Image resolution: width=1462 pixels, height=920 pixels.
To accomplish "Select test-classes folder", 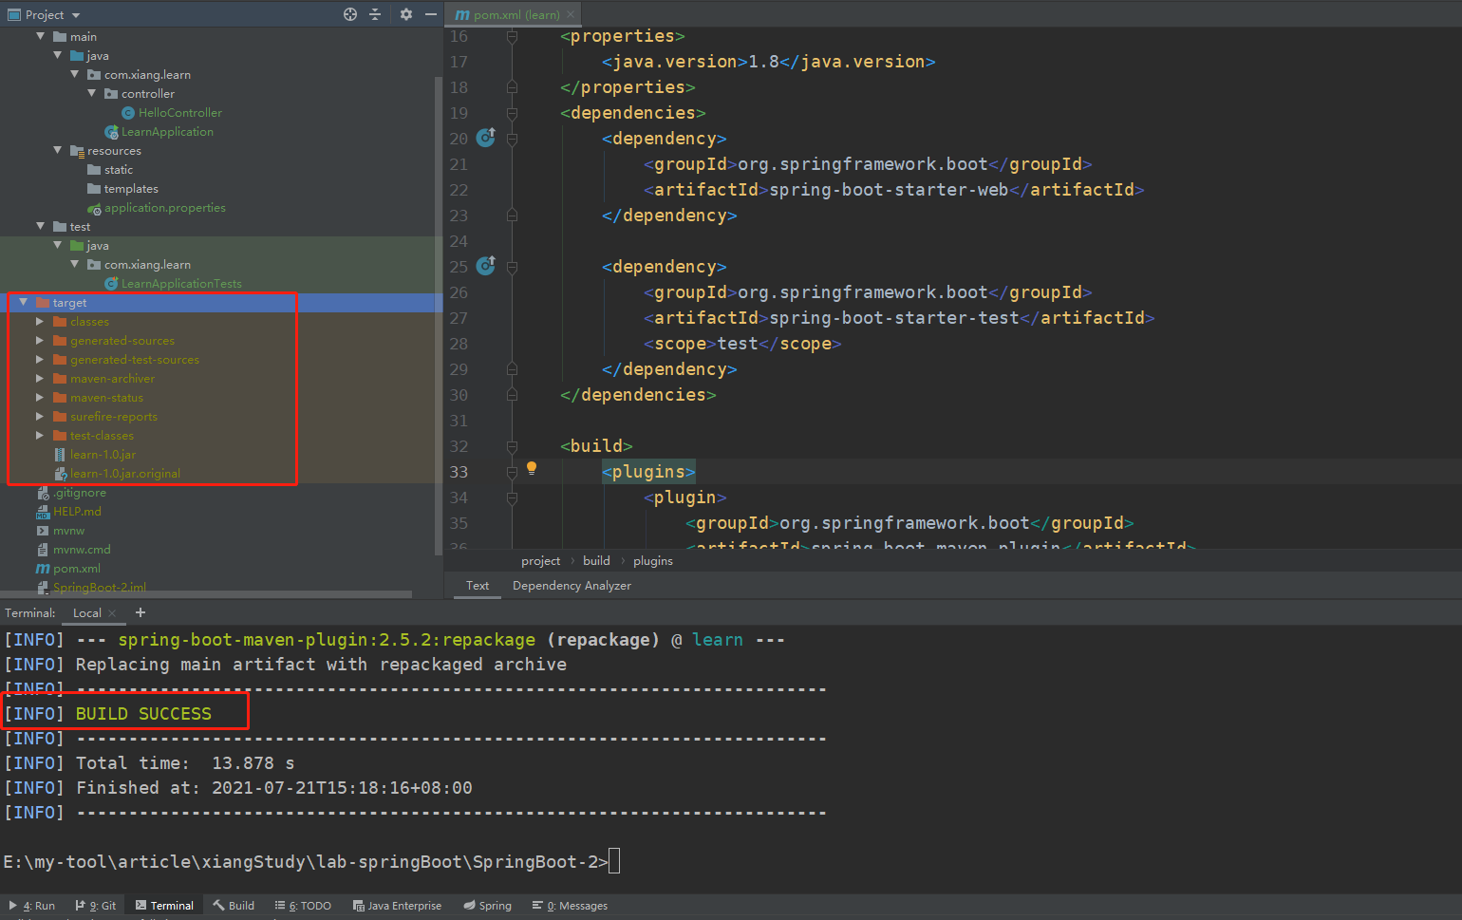I will tap(102, 436).
